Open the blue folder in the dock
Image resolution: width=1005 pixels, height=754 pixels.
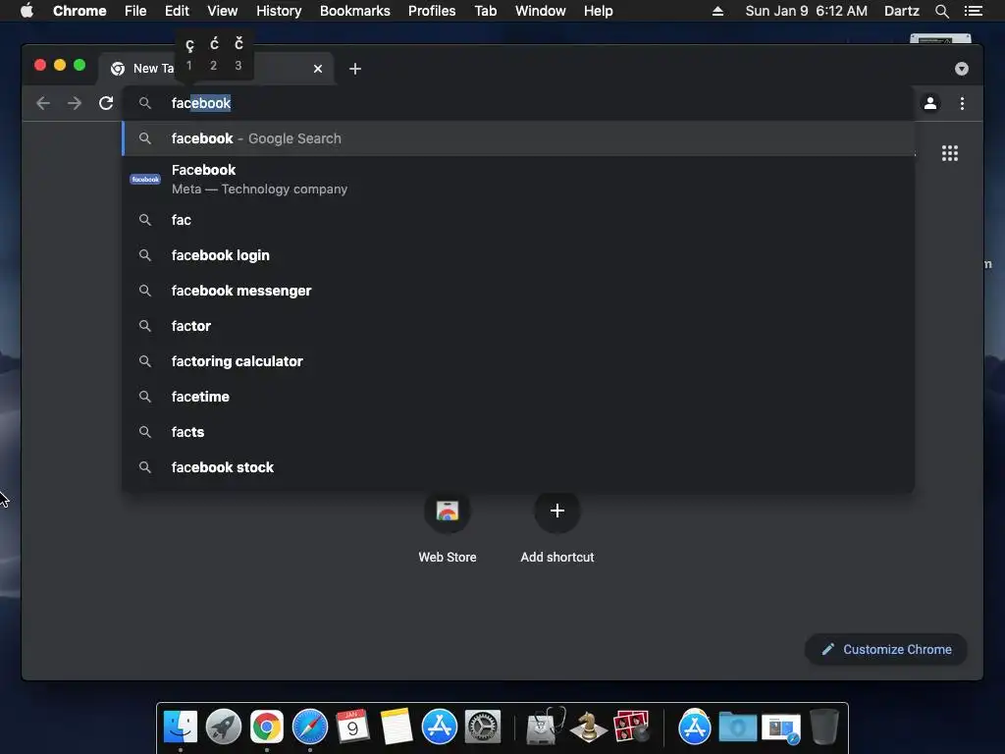[x=737, y=727]
